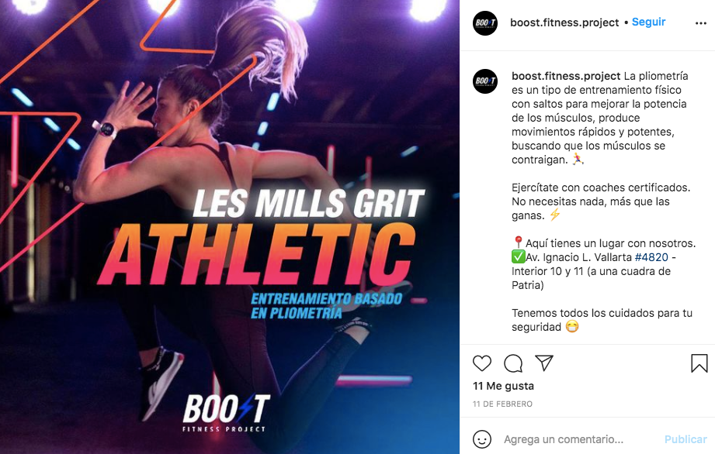The height and width of the screenshot is (454, 715).
Task: Follow the account via Seguir
Action: click(x=648, y=22)
